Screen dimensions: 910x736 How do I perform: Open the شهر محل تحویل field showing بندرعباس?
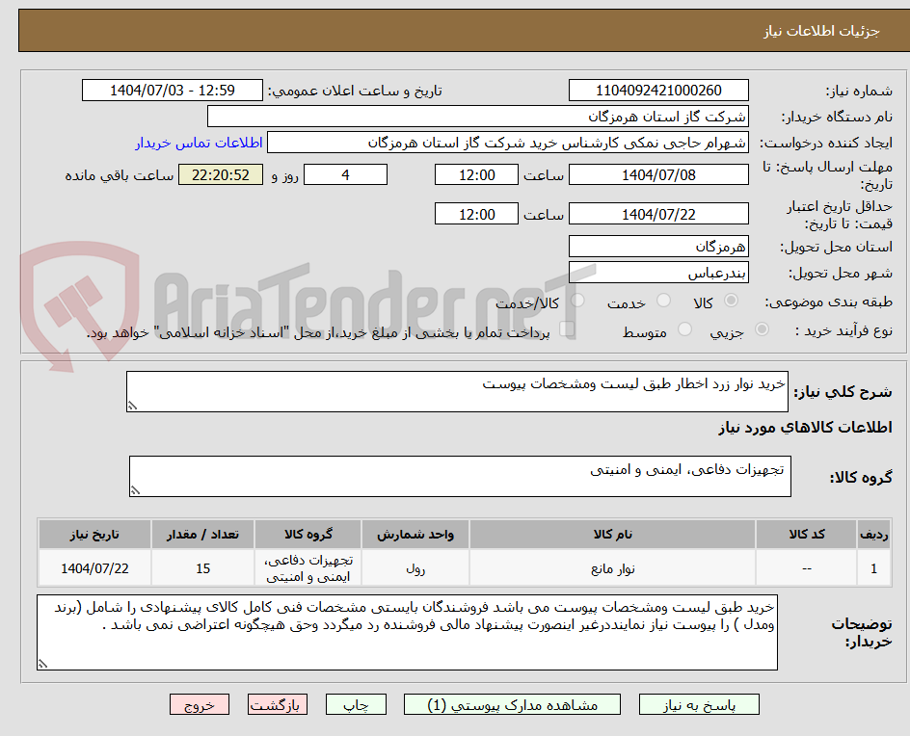(x=658, y=272)
